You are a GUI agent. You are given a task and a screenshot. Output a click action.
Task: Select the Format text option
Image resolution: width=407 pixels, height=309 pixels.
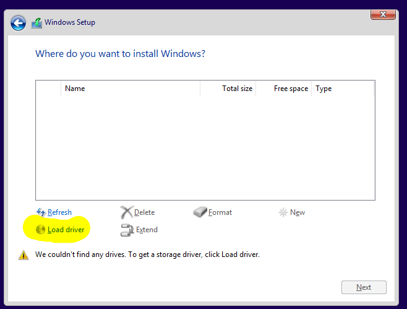(x=220, y=212)
